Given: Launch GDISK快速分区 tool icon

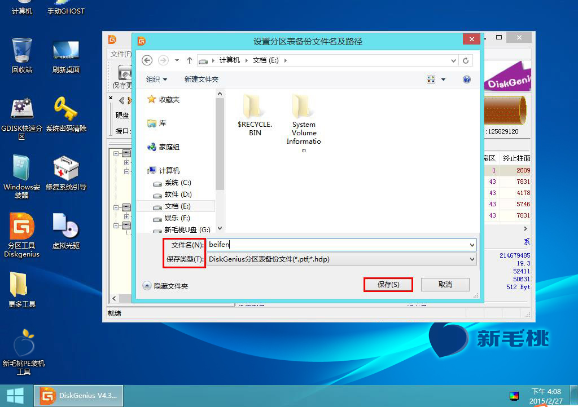Looking at the screenshot, I should coord(22,118).
